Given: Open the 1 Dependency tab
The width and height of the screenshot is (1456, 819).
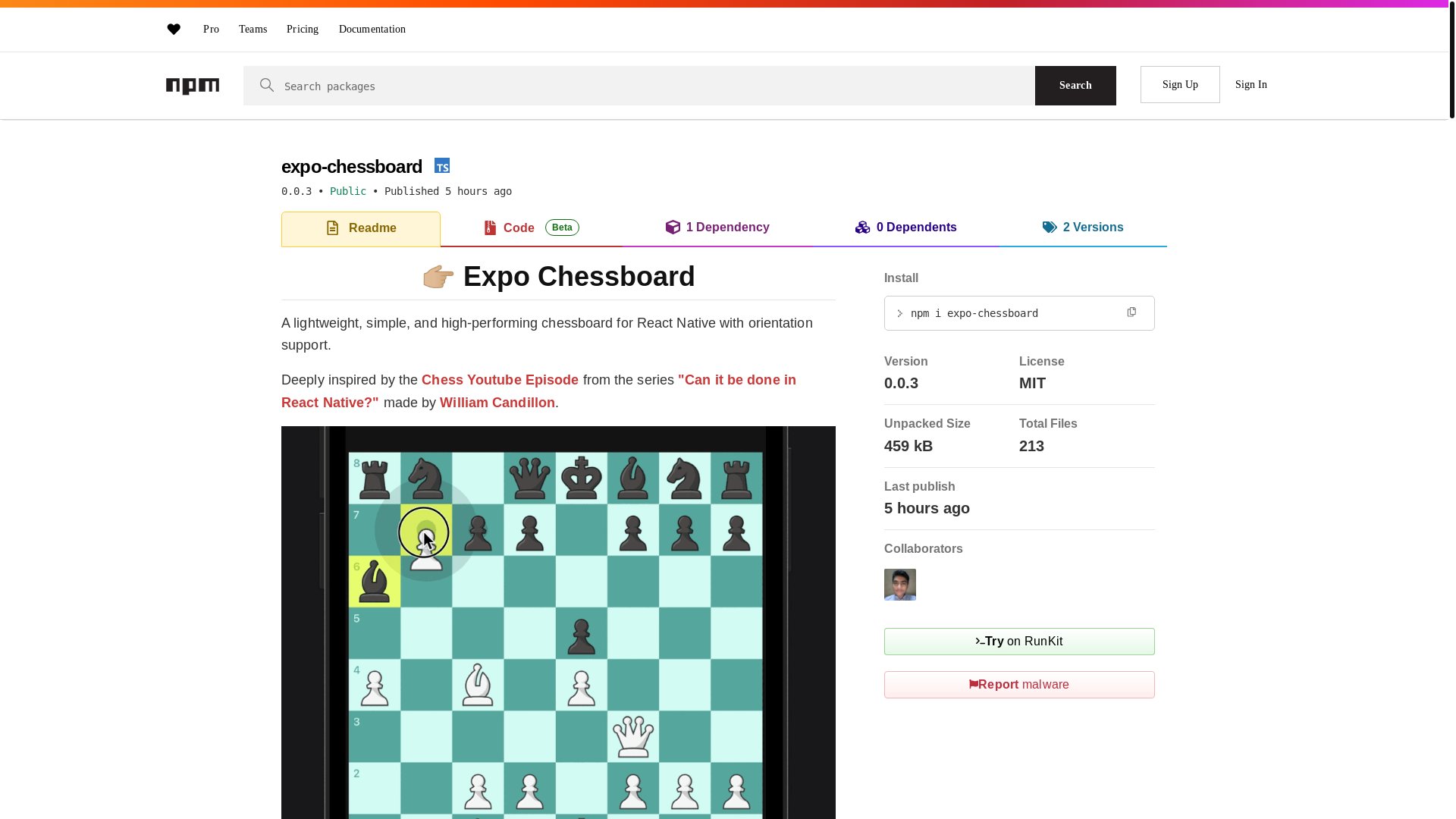Looking at the screenshot, I should 717,228.
